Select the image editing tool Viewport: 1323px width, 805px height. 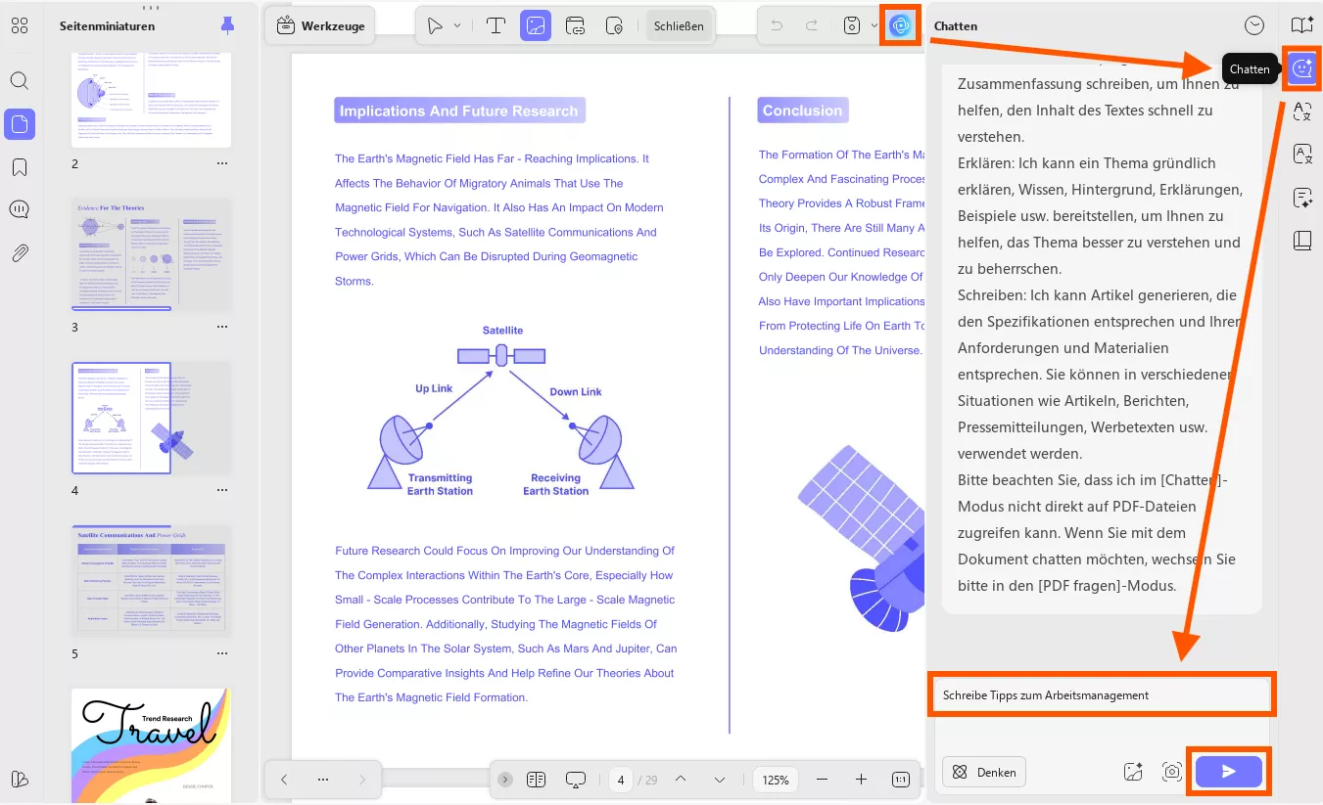click(535, 26)
